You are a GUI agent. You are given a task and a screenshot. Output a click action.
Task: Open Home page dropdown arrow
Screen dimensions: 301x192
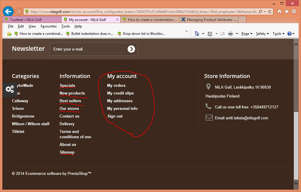point(203,34)
